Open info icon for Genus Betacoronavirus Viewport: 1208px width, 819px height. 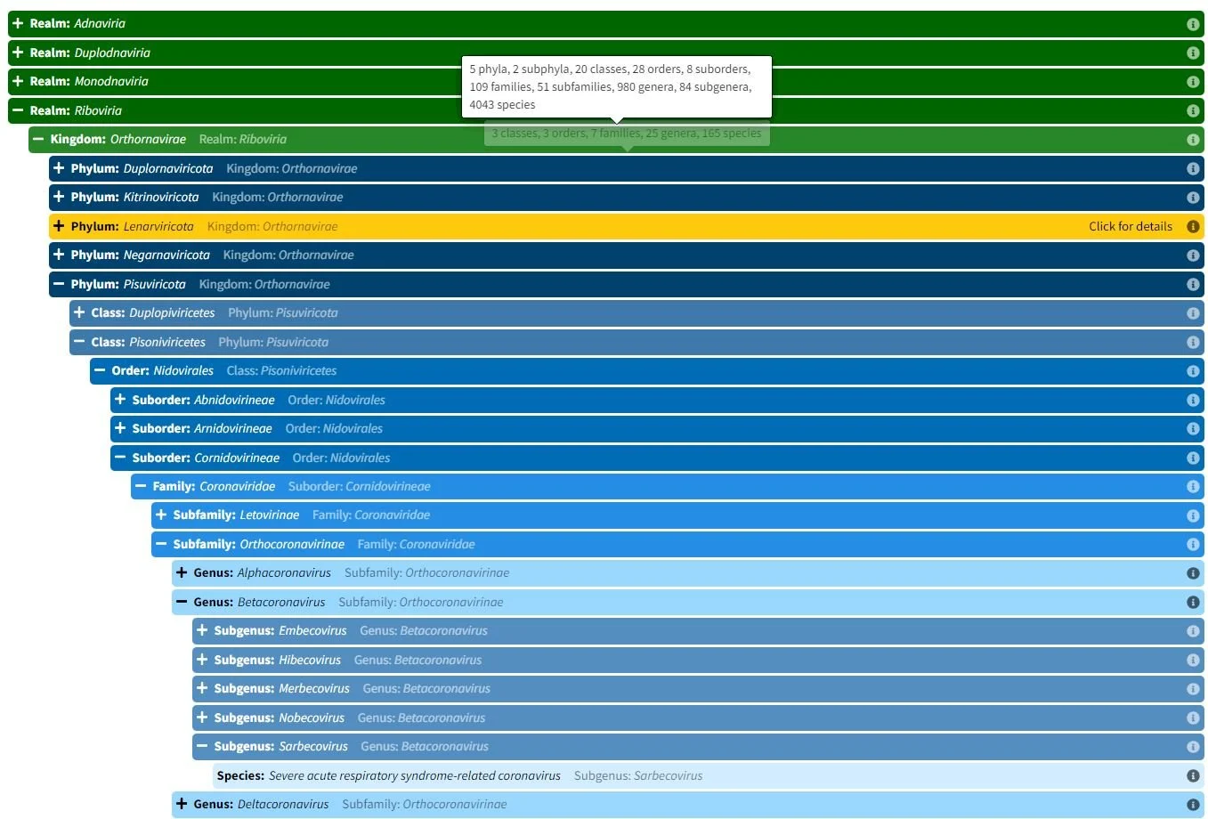1193,602
